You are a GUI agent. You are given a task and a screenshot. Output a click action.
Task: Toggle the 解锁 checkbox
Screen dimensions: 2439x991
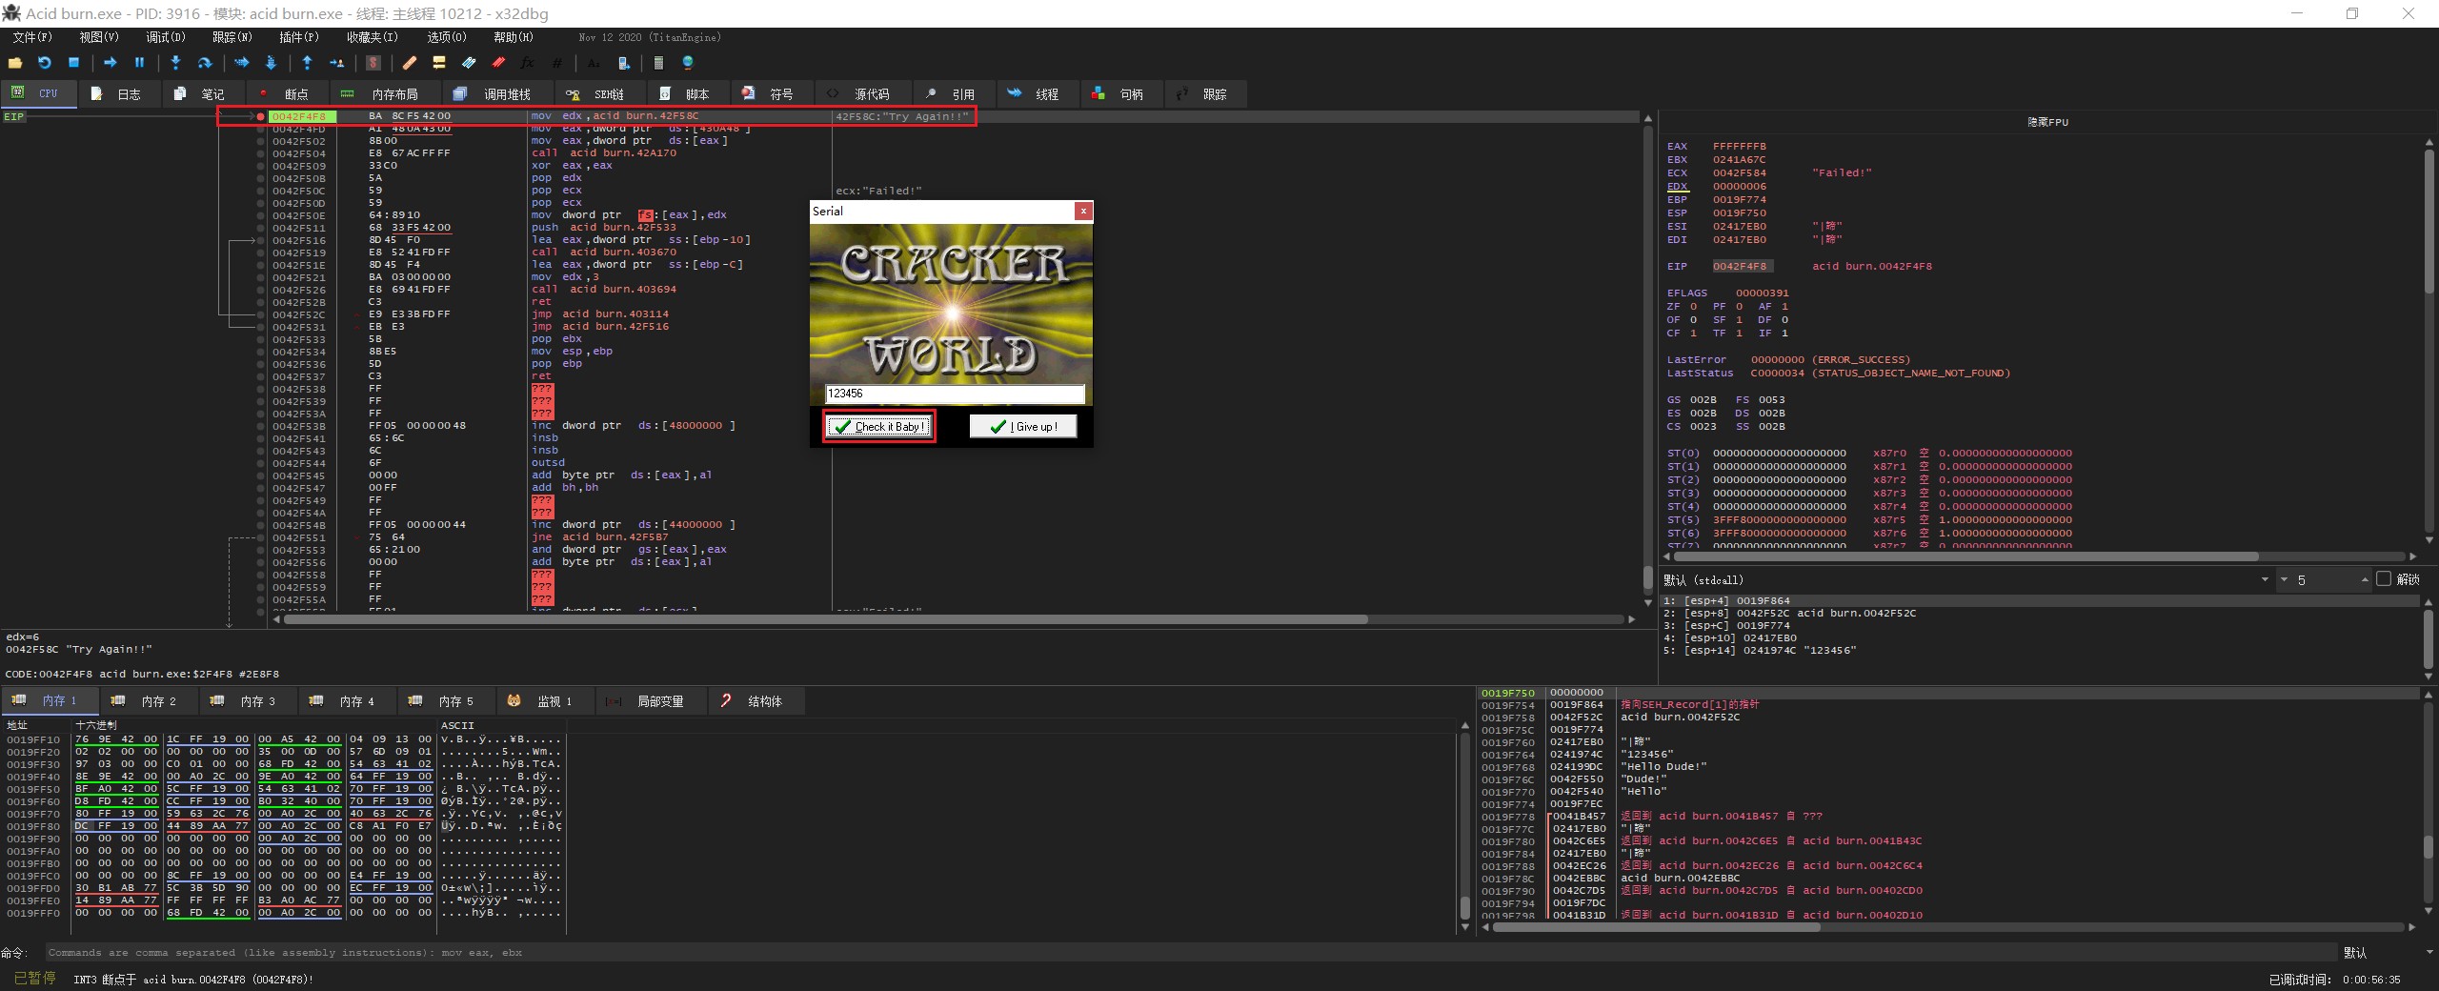(x=2384, y=579)
